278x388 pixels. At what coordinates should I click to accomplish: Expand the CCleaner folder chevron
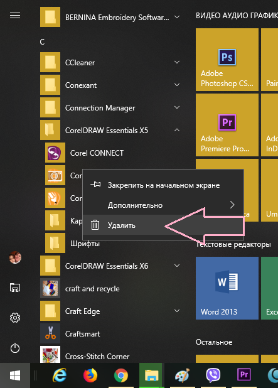(x=177, y=62)
